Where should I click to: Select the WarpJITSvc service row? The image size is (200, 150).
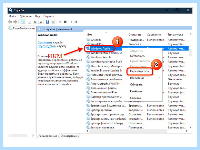point(97,44)
